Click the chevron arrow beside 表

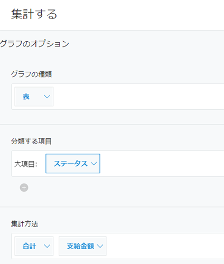pyautogui.click(x=47, y=97)
